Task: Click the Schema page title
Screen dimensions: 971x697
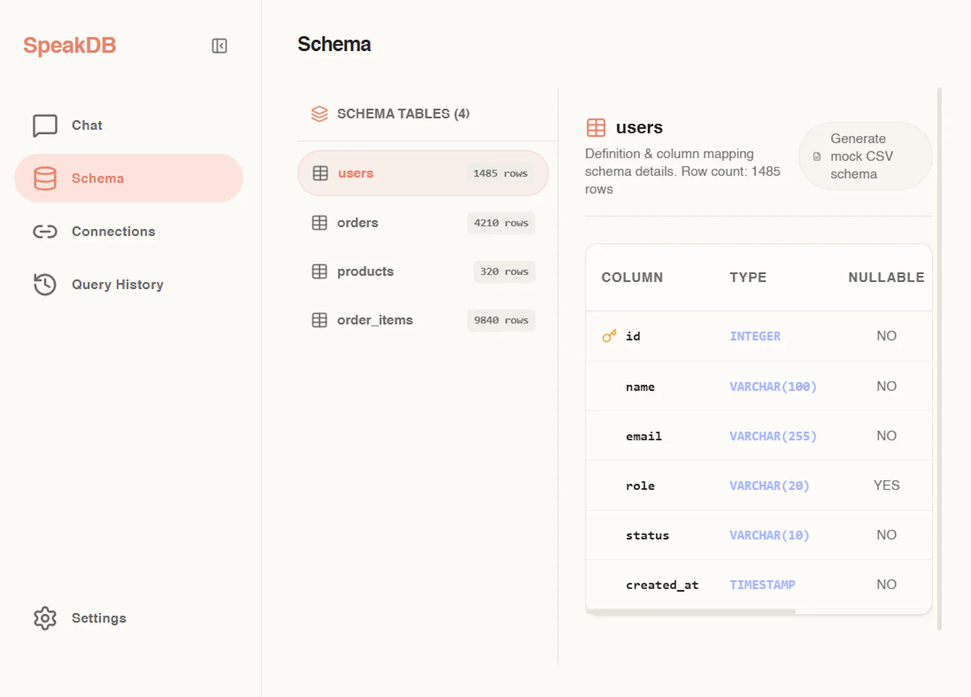Action: pos(334,44)
